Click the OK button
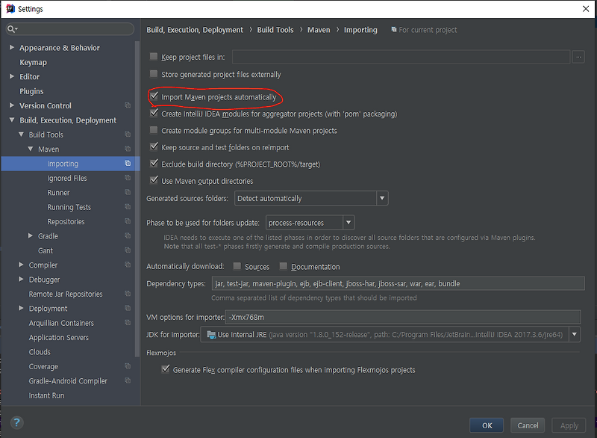Image resolution: width=597 pixels, height=438 pixels. [486, 425]
